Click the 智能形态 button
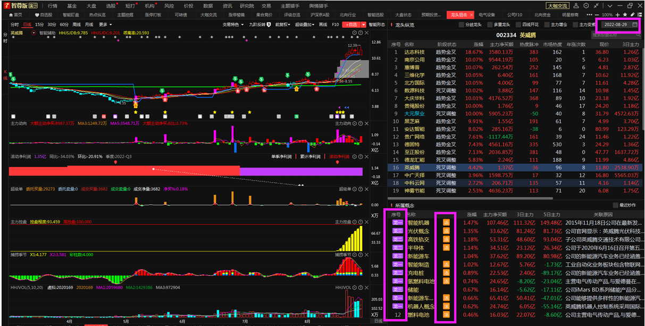 (377, 24)
